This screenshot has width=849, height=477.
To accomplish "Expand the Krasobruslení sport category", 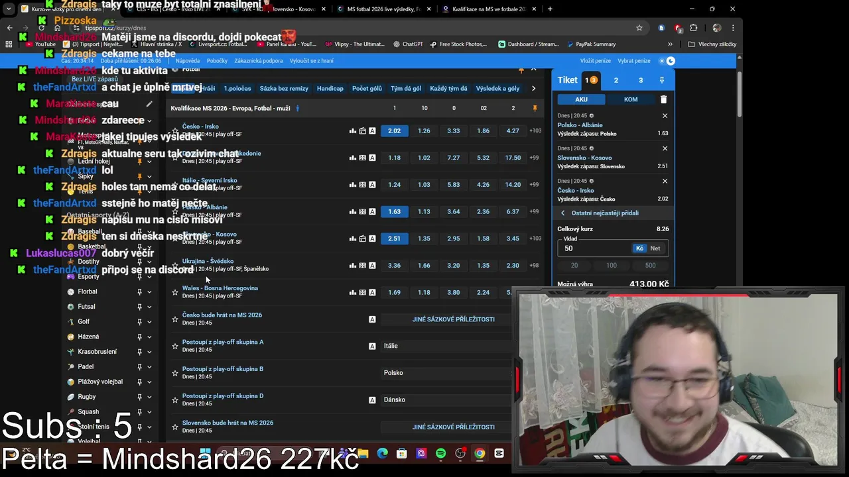I will click(149, 352).
